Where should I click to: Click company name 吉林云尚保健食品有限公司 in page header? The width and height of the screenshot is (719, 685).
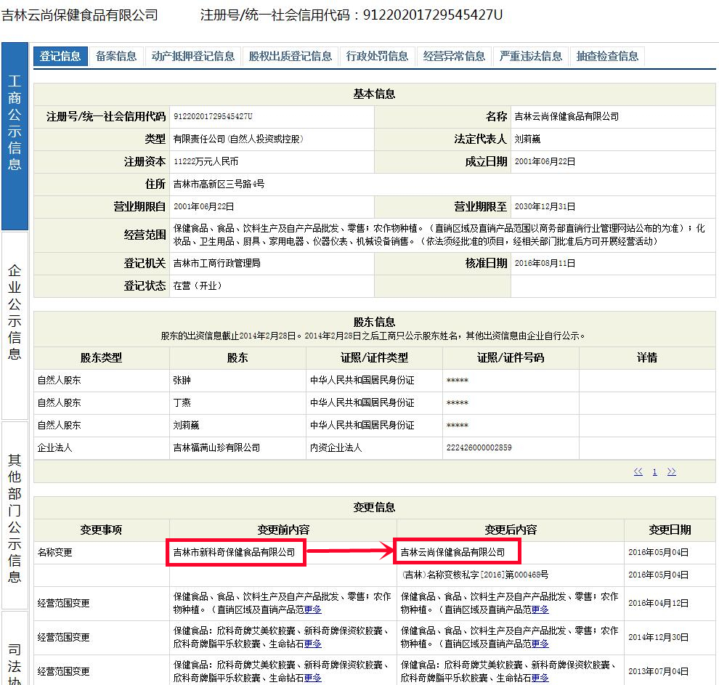point(80,15)
